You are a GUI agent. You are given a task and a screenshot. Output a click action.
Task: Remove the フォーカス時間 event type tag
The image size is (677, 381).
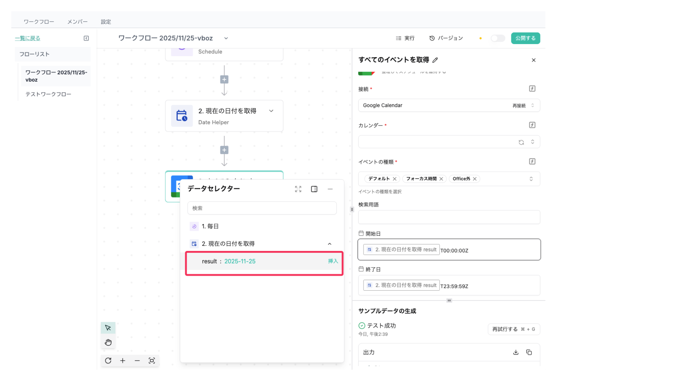pos(441,179)
